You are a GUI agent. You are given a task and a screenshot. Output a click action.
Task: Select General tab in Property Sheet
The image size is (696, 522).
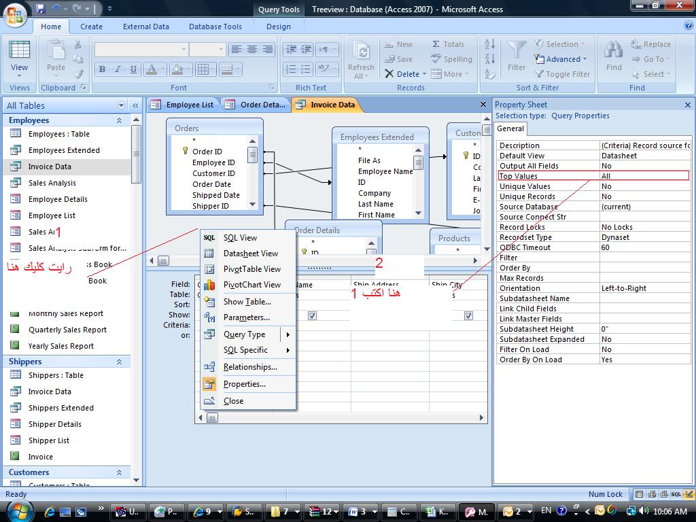[x=510, y=128]
